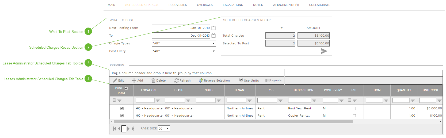
Task: Click the post charges arrow icon
Action: [x=324, y=51]
